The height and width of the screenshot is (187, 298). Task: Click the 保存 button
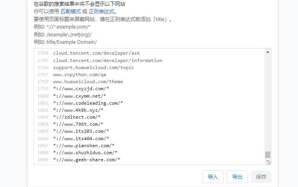(x=261, y=177)
